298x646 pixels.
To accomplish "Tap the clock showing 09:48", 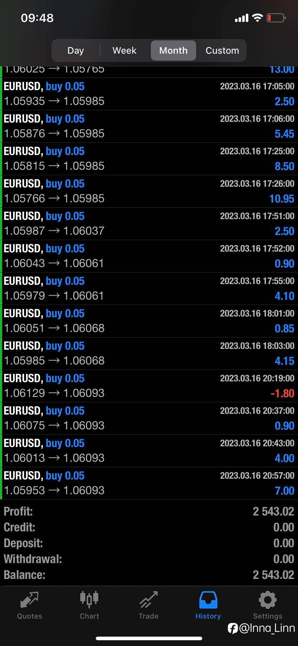I will [37, 18].
